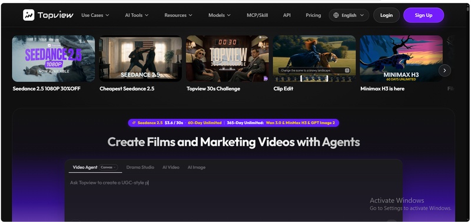The image size is (471, 222).
Task: Open Topview 30s Challenge thumbnail
Action: tap(227, 58)
